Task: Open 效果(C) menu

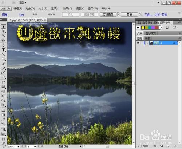Action: coord(67,9)
